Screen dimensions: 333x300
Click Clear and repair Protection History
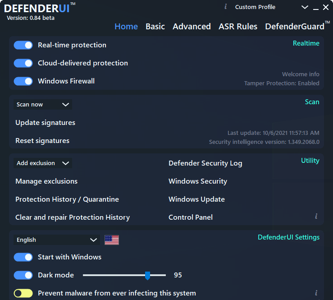click(73, 217)
